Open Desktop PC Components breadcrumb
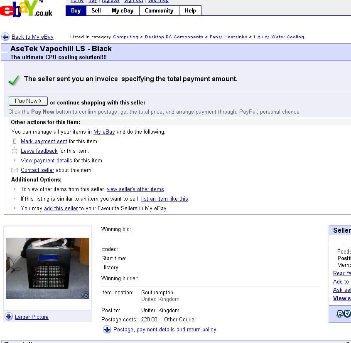 click(x=174, y=37)
